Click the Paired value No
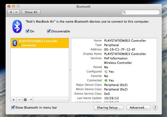167x117 pixels. pos(106,67)
